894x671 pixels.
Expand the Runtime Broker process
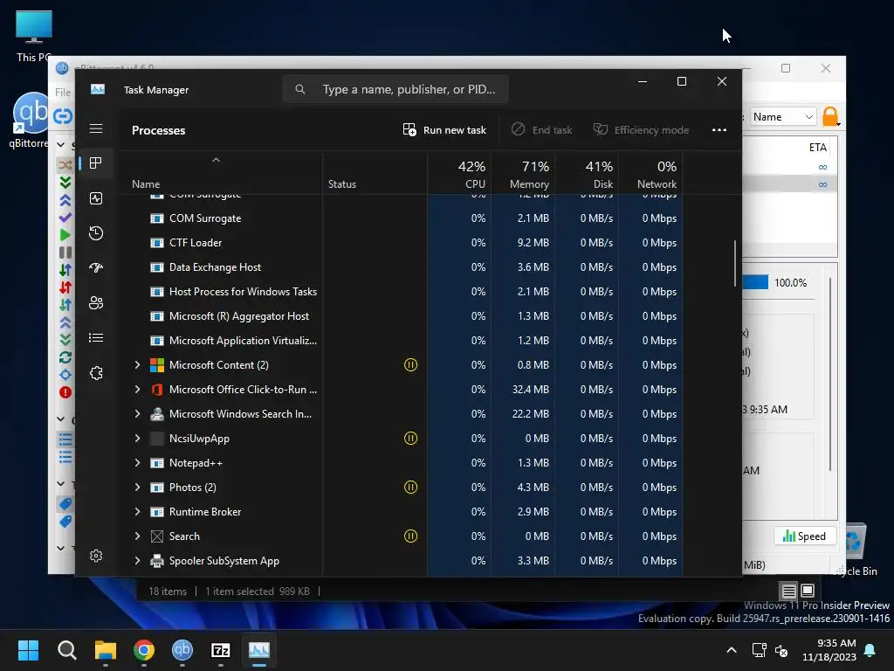pos(137,512)
